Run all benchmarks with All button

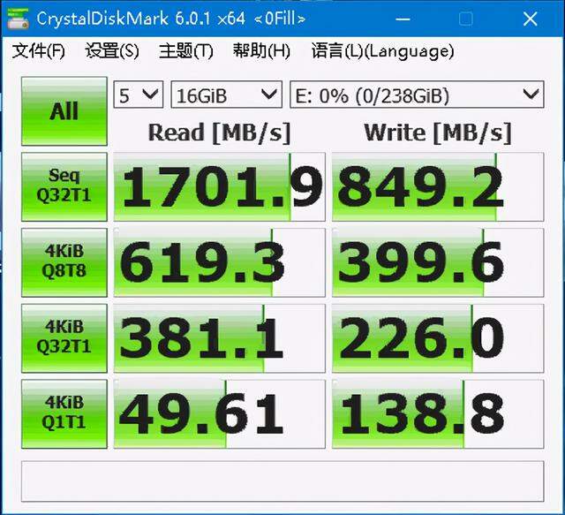[64, 111]
